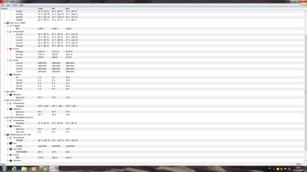The image size is (307, 172).
Task: Click the Powers icon under Intel Core i5
Action: 11,49
